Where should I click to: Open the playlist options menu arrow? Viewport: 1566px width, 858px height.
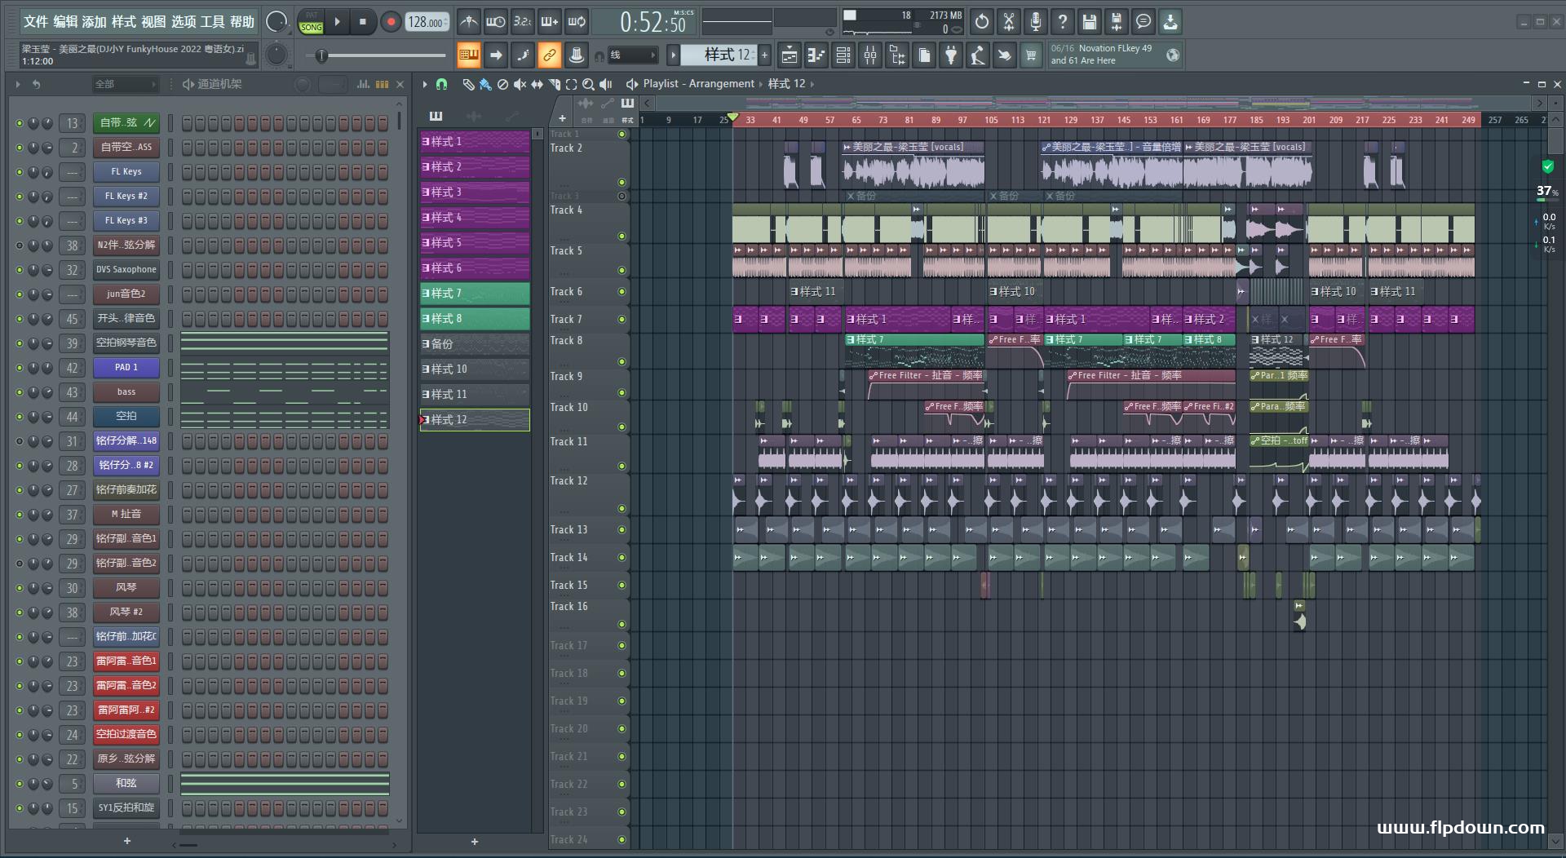425,84
